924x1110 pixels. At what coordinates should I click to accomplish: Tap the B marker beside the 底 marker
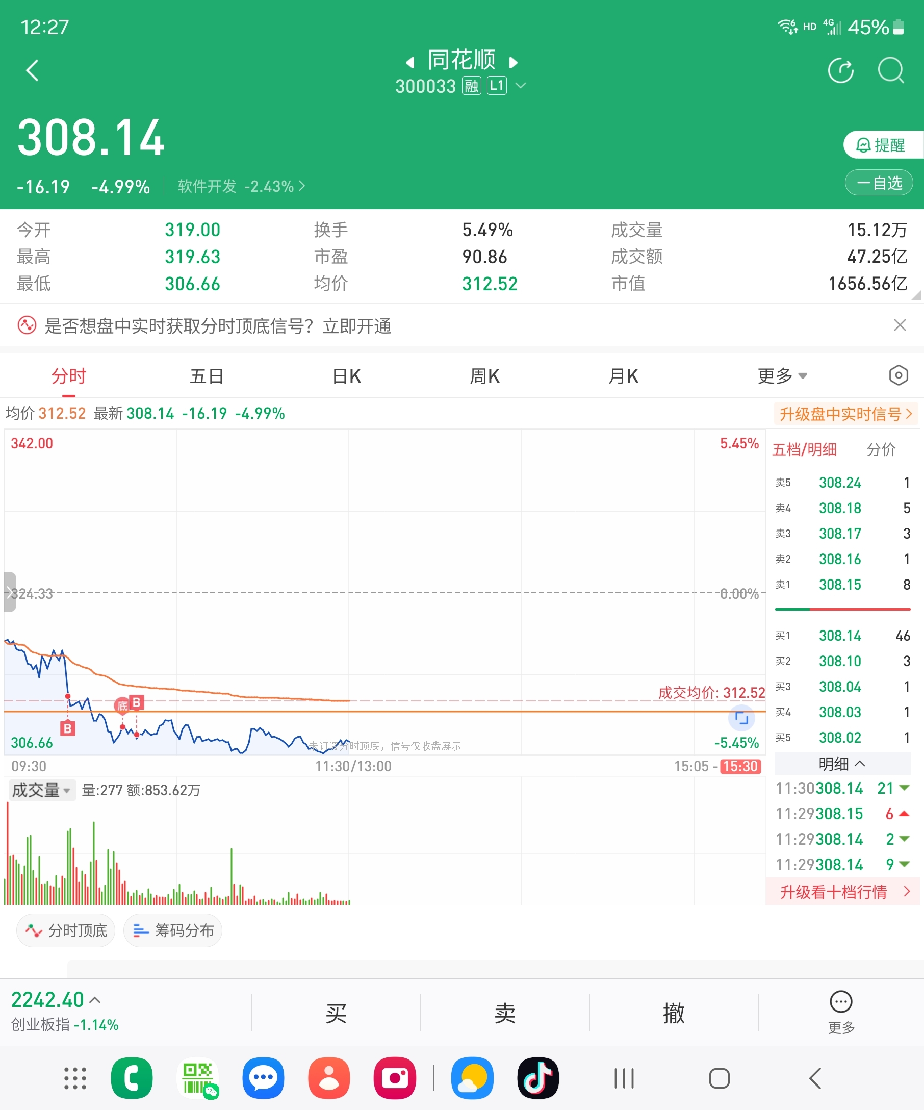tap(137, 702)
